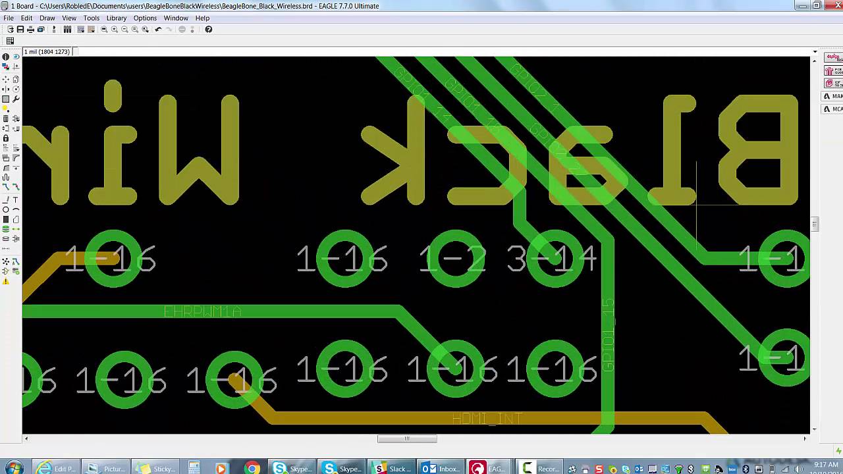Select the Ratsnest tool
Image resolution: width=843 pixels, height=474 pixels.
pos(6,261)
